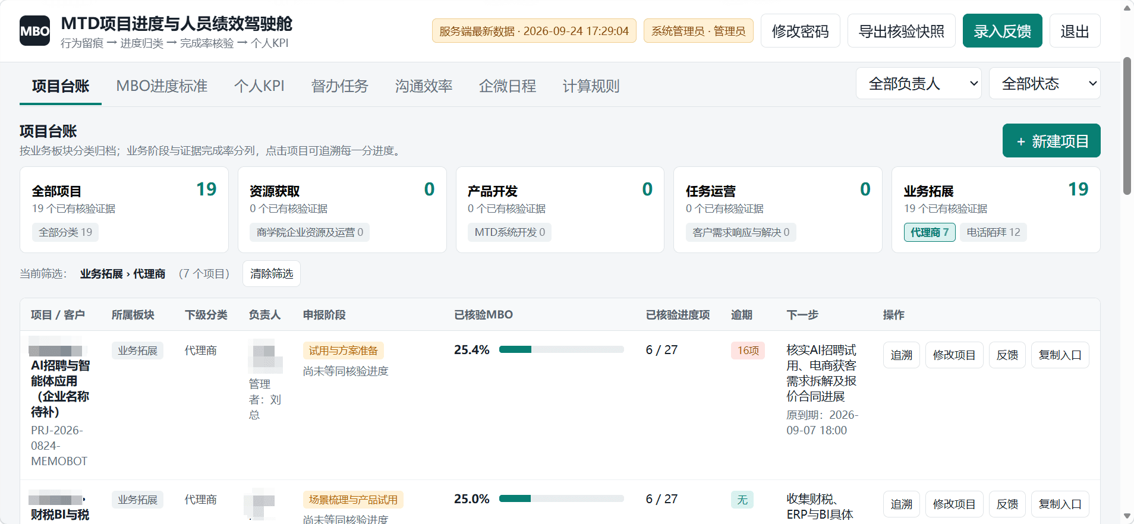Click the 逾期 column header

741,314
